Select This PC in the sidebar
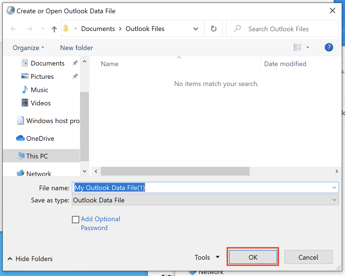 tap(37, 156)
